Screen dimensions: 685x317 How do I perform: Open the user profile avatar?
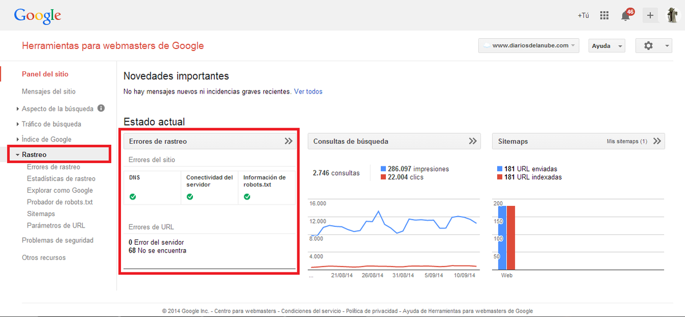[672, 15]
